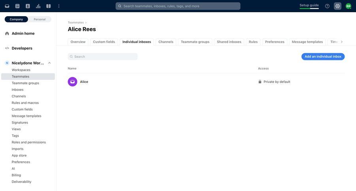Click Private by default access text
The height and width of the screenshot is (191, 356).
click(x=277, y=82)
